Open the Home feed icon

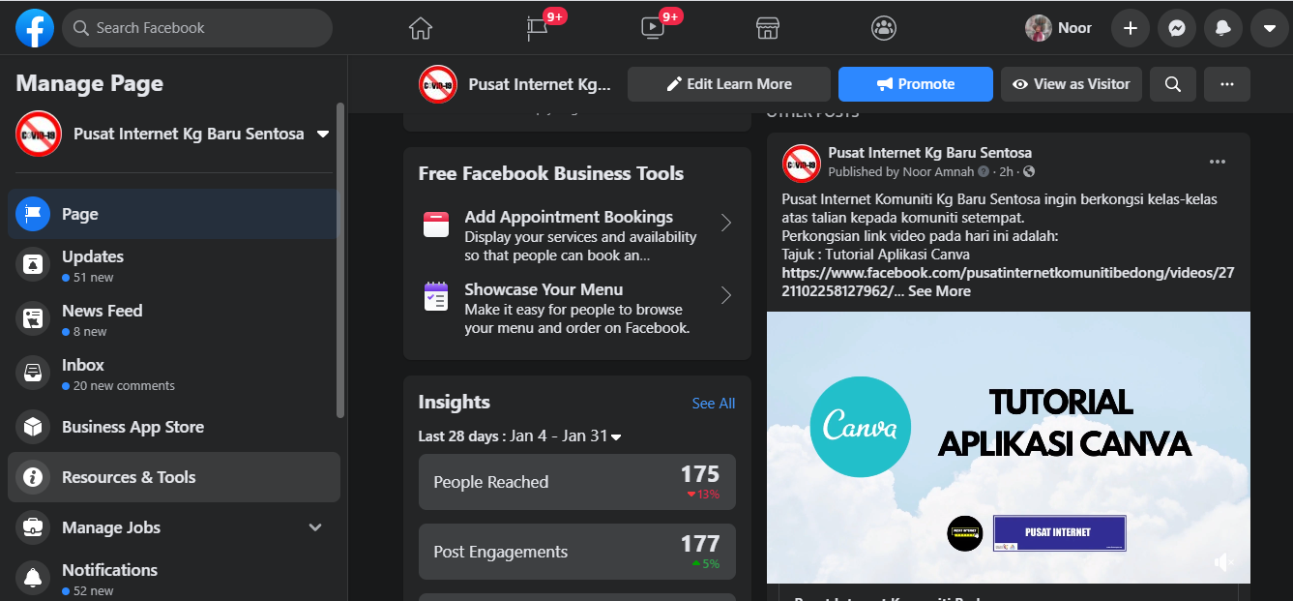pyautogui.click(x=421, y=28)
